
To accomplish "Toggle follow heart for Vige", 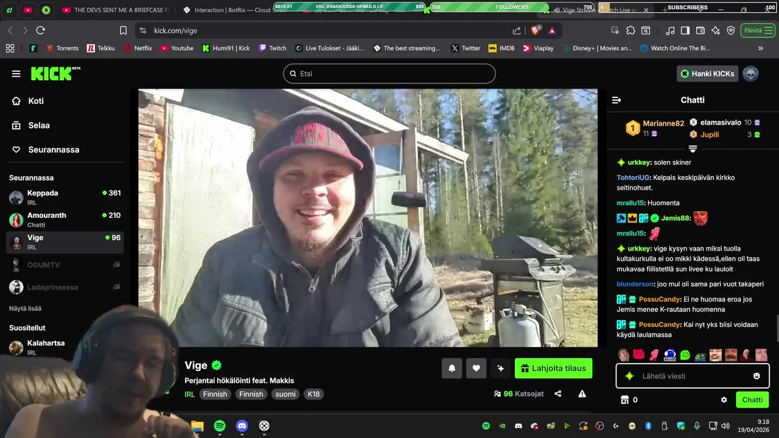I will point(476,368).
